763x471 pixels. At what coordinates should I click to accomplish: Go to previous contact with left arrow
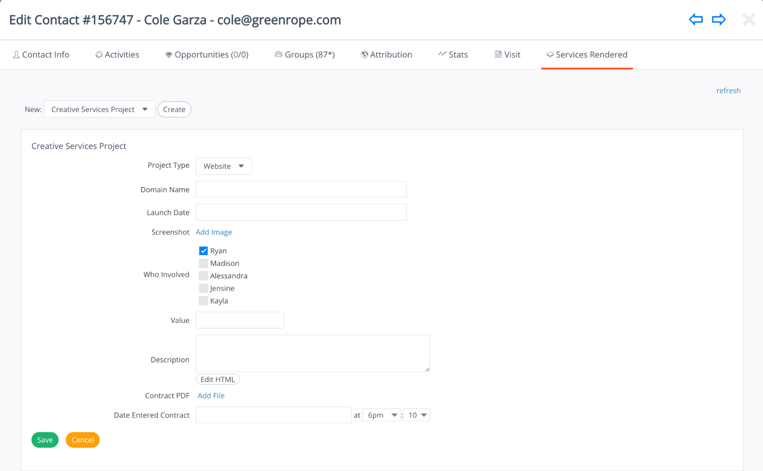pos(695,19)
